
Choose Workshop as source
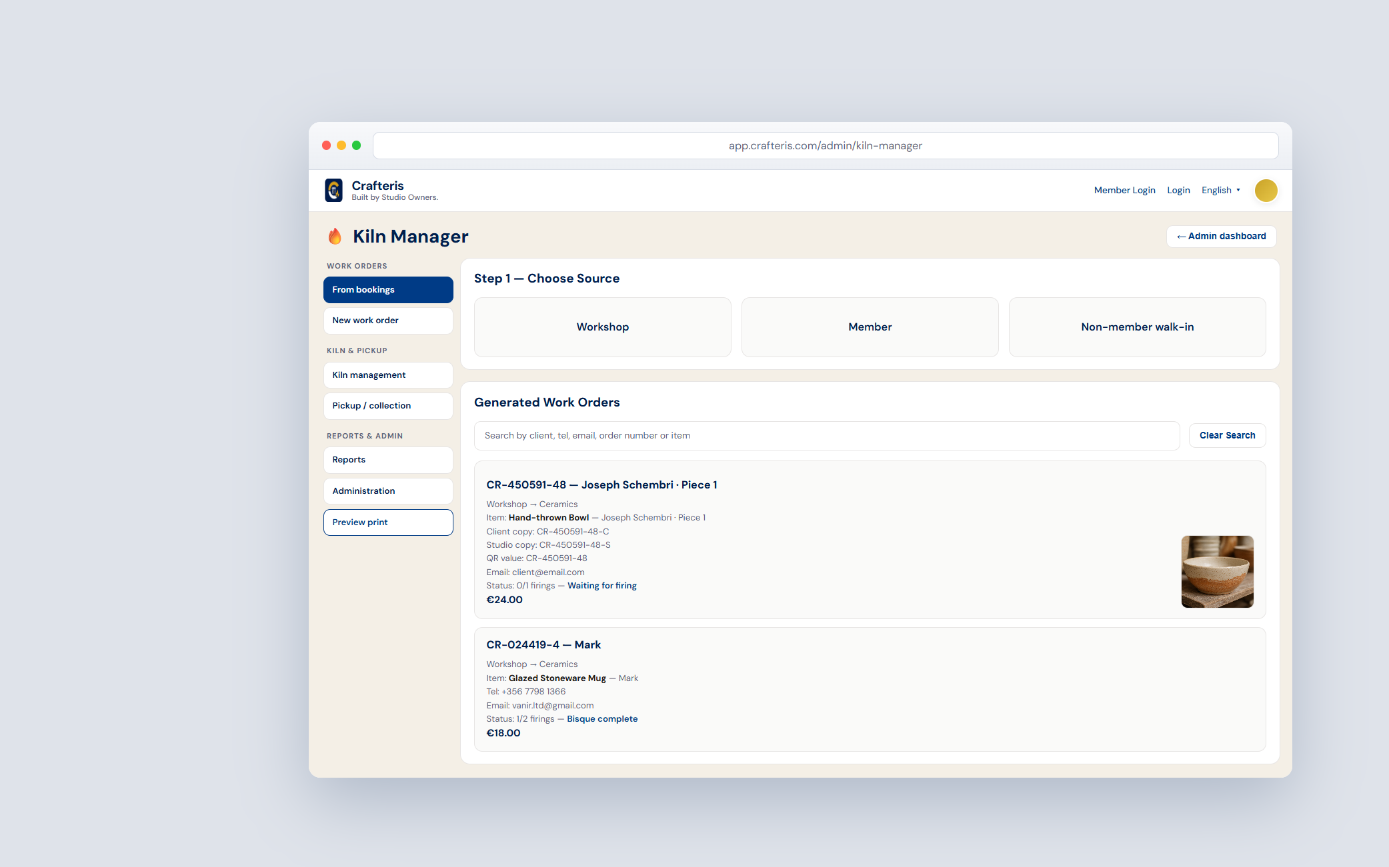click(603, 327)
